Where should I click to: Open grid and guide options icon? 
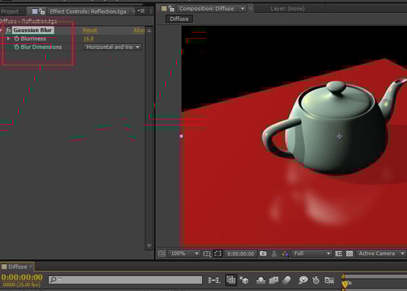click(207, 254)
